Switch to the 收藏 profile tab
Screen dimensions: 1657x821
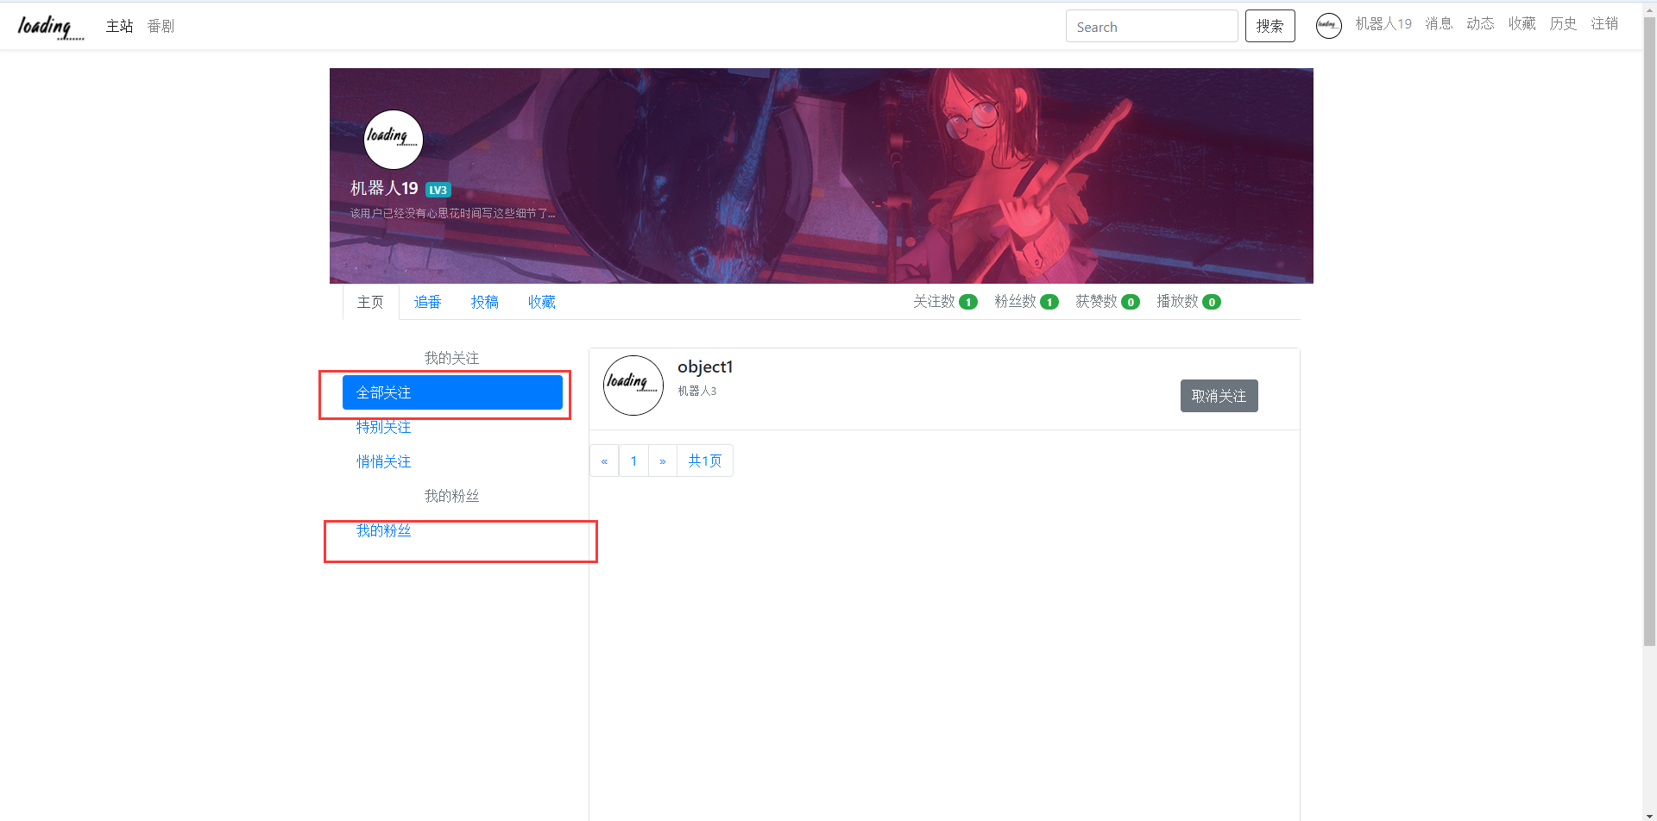point(541,302)
